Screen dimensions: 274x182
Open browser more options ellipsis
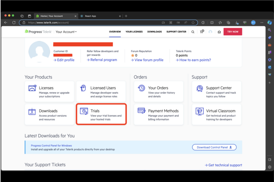[x=262, y=23]
